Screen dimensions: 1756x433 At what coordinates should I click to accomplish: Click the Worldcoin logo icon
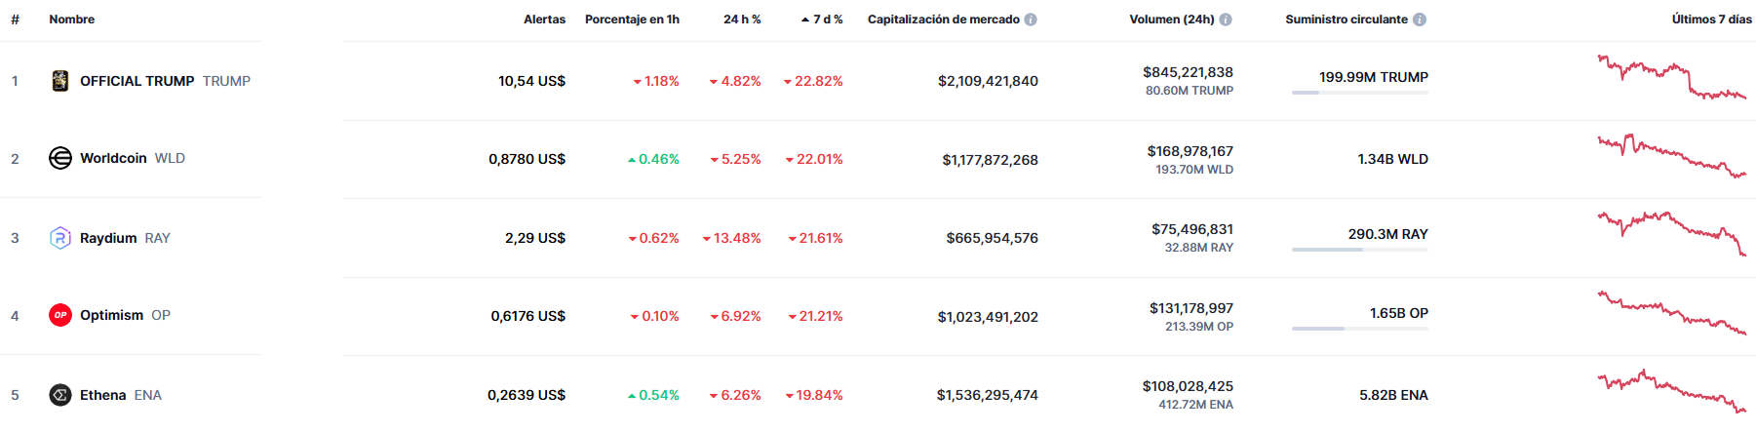[x=60, y=158]
